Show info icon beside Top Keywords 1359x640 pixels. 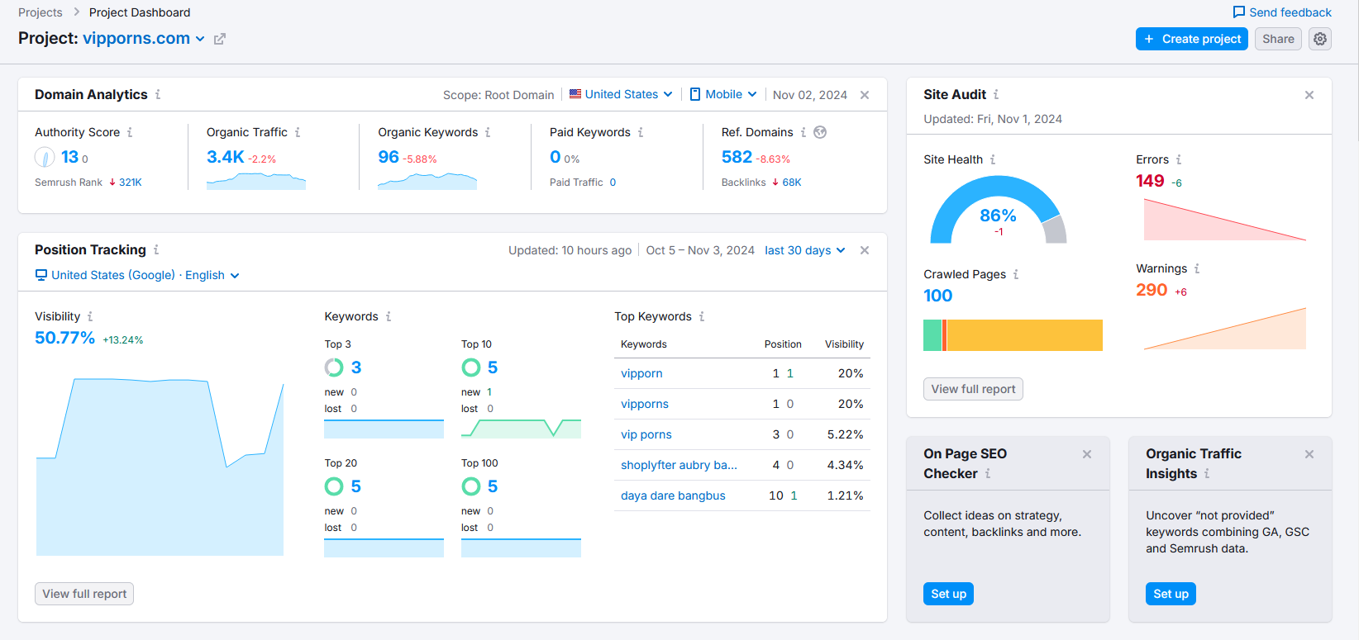(702, 316)
